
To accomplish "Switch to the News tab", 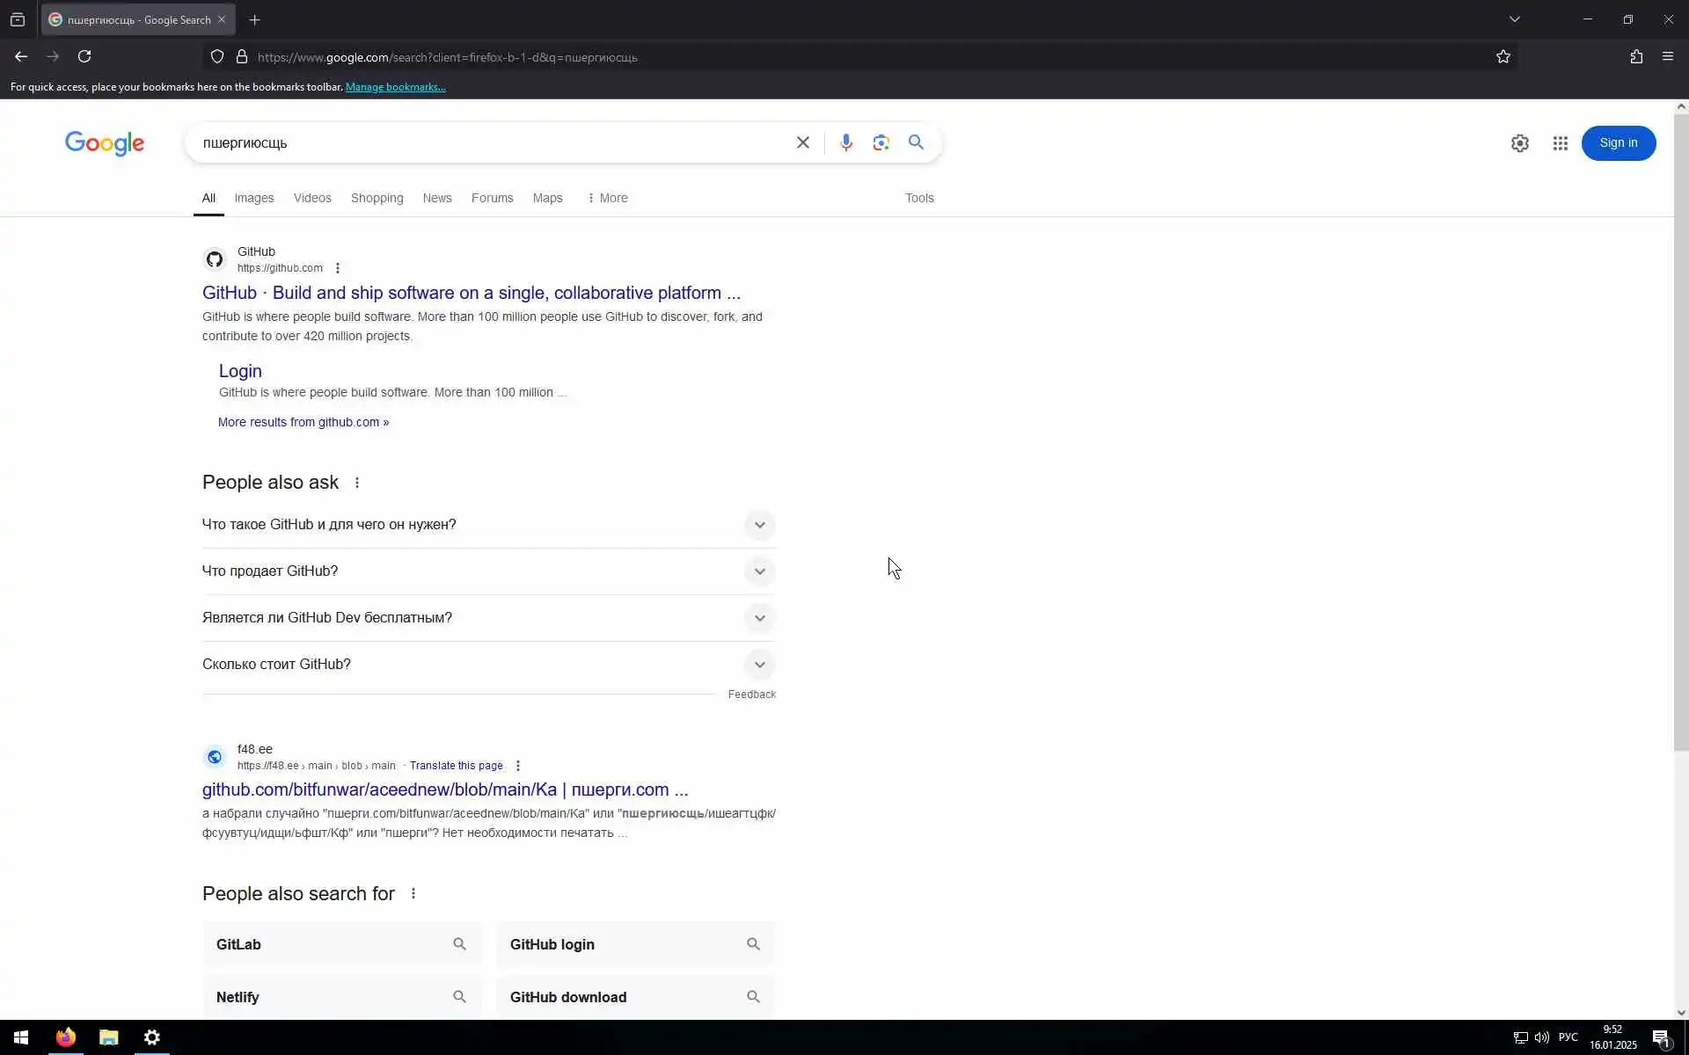I will (x=436, y=199).
